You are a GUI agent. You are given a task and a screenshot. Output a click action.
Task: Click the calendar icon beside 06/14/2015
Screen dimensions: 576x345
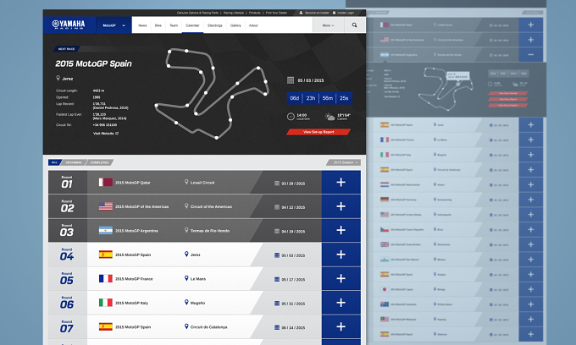(277, 327)
